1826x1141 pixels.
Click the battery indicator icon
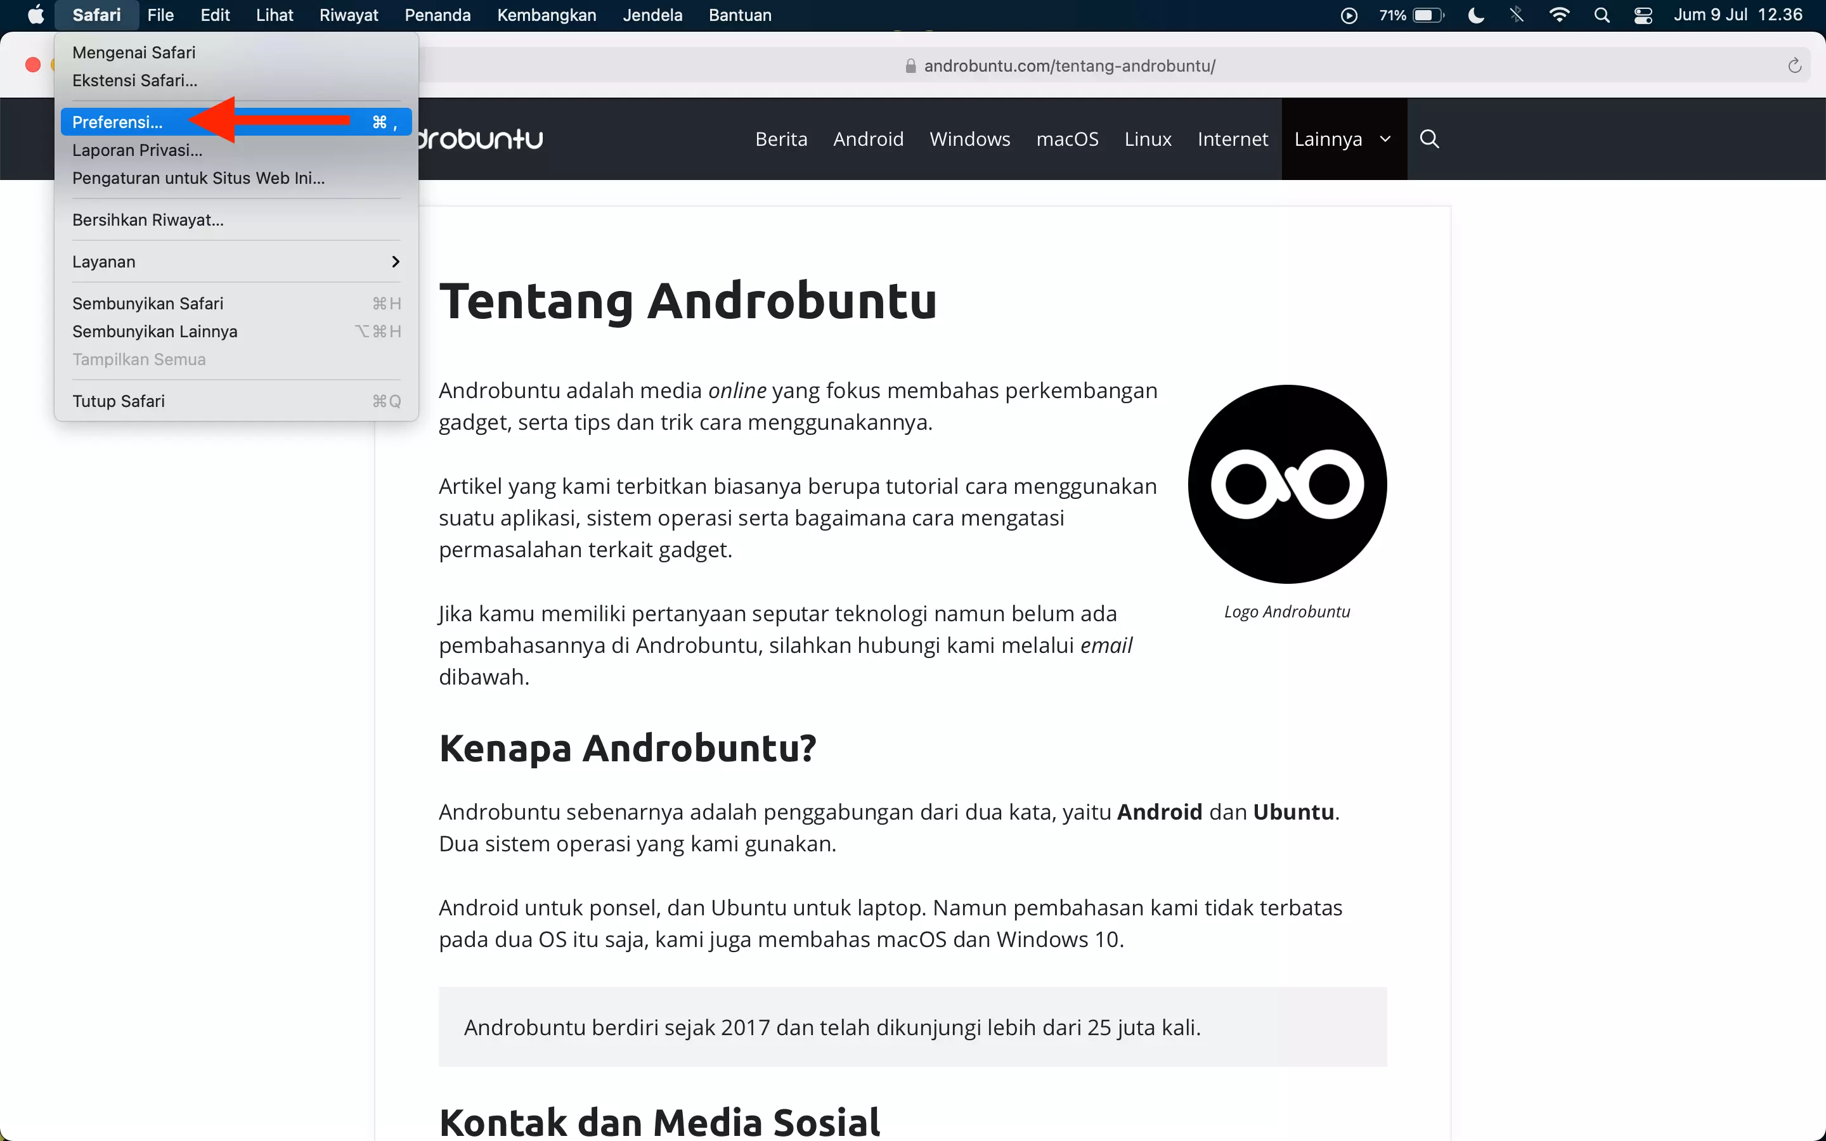[1427, 15]
